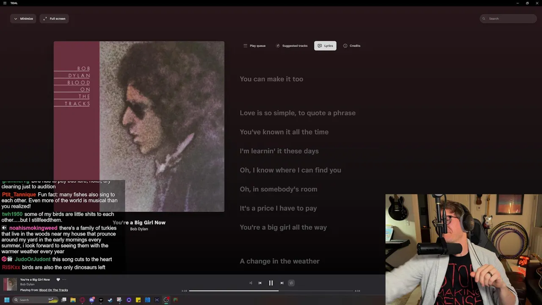
Task: Open the purple circle taskbar app
Action: coord(129,300)
